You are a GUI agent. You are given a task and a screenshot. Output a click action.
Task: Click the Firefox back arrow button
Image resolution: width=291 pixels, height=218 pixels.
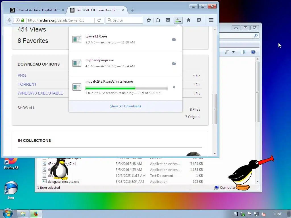coord(9,20)
